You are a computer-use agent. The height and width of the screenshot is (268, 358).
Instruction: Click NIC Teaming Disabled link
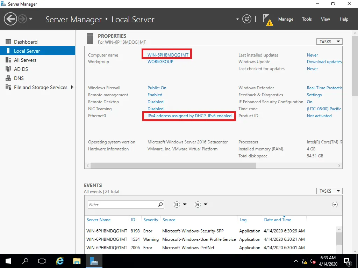tap(156, 109)
